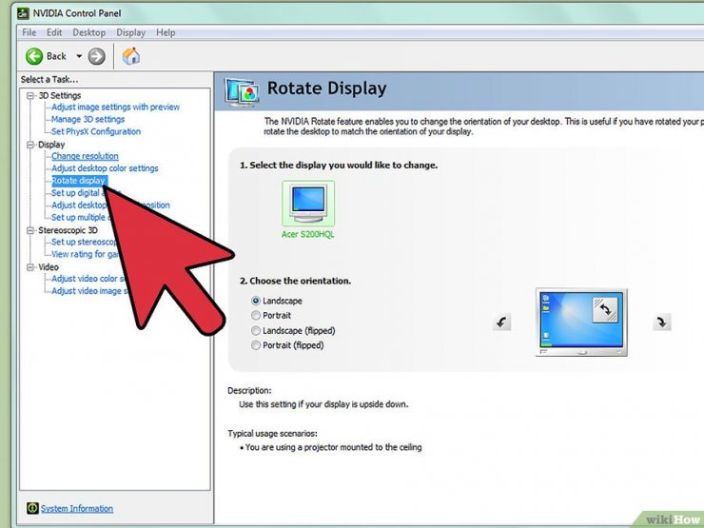Screen dimensions: 704x528
Task: Select the Landscape orientation option
Action: (x=256, y=301)
